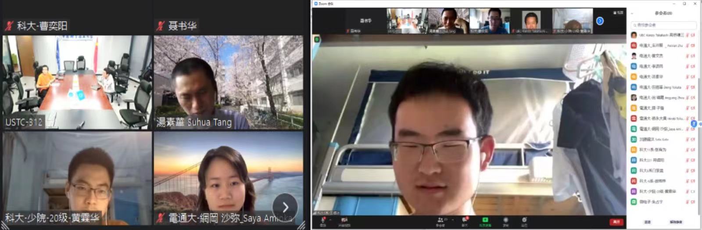Select the 科大-少院-20级-黄霖华 video tile
The width and height of the screenshot is (702, 230).
coord(77,178)
